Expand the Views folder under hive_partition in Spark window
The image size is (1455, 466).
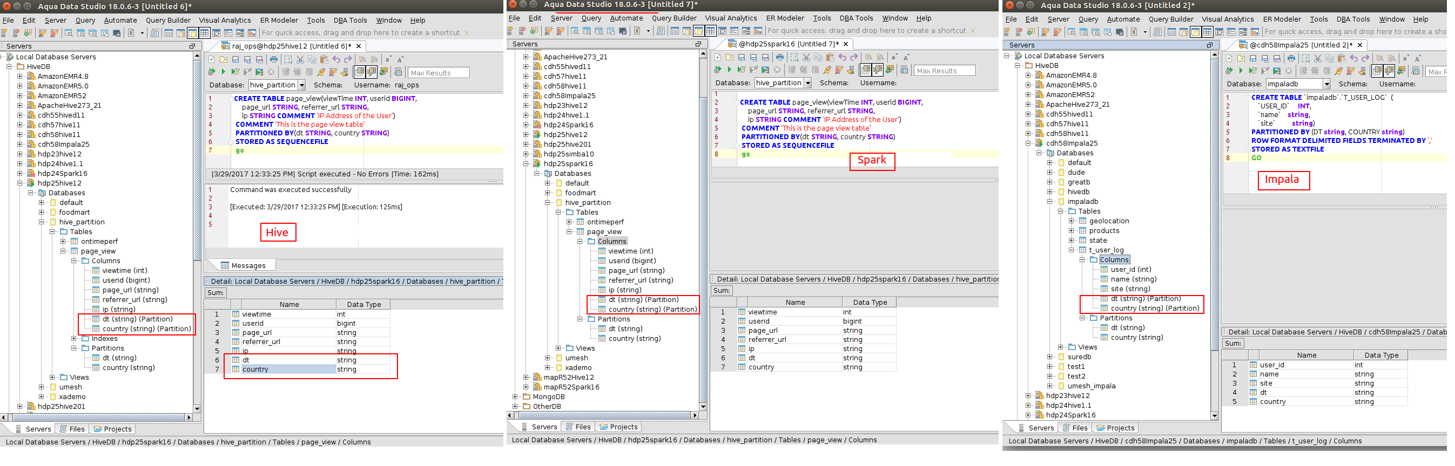[x=558, y=348]
